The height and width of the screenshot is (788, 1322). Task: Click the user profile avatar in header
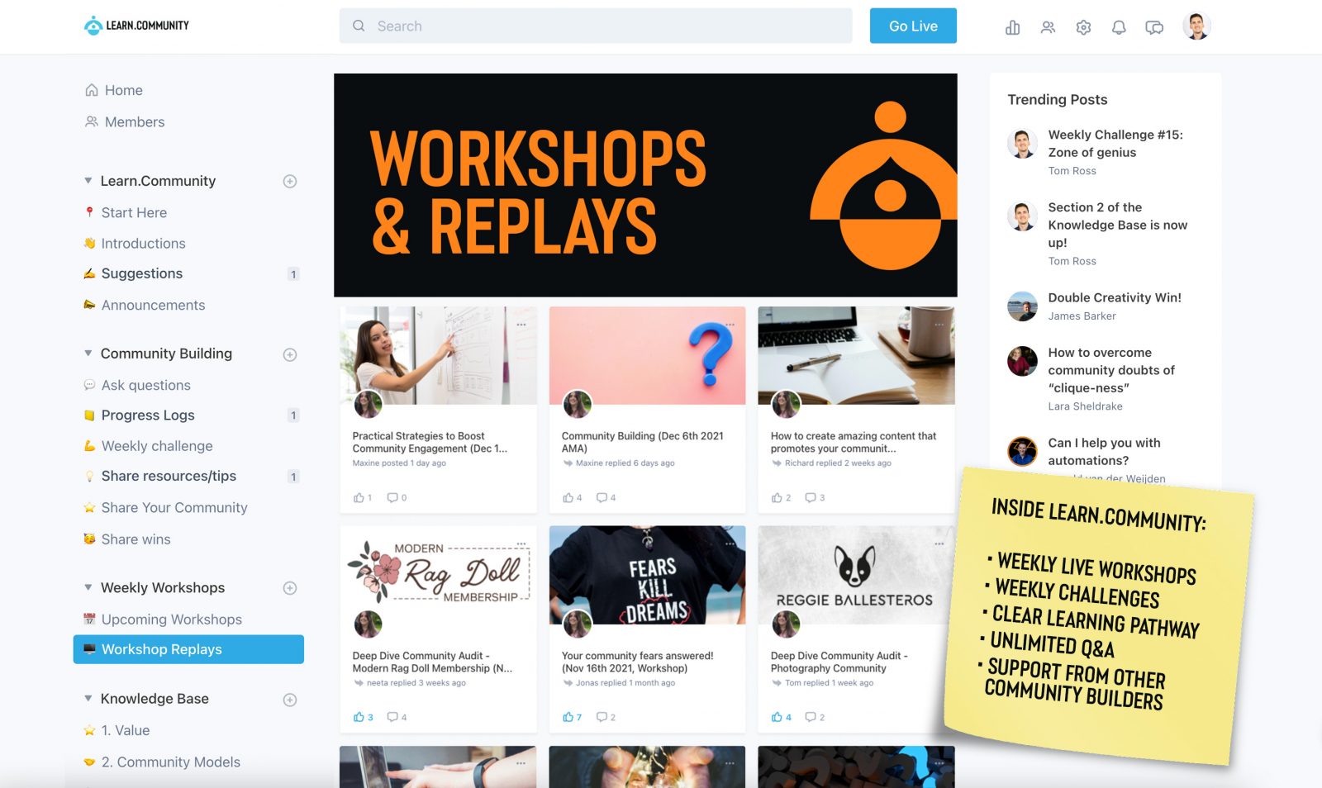point(1196,26)
